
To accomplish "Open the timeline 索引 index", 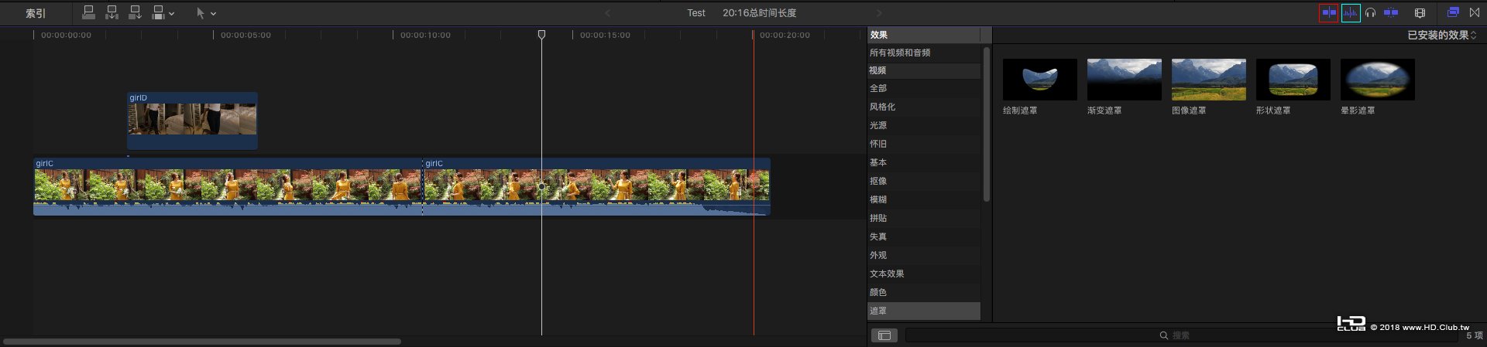I will click(36, 13).
